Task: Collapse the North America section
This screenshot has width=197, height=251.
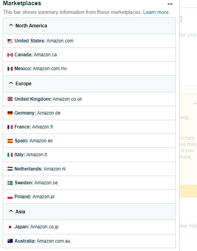Action: tap(11, 25)
